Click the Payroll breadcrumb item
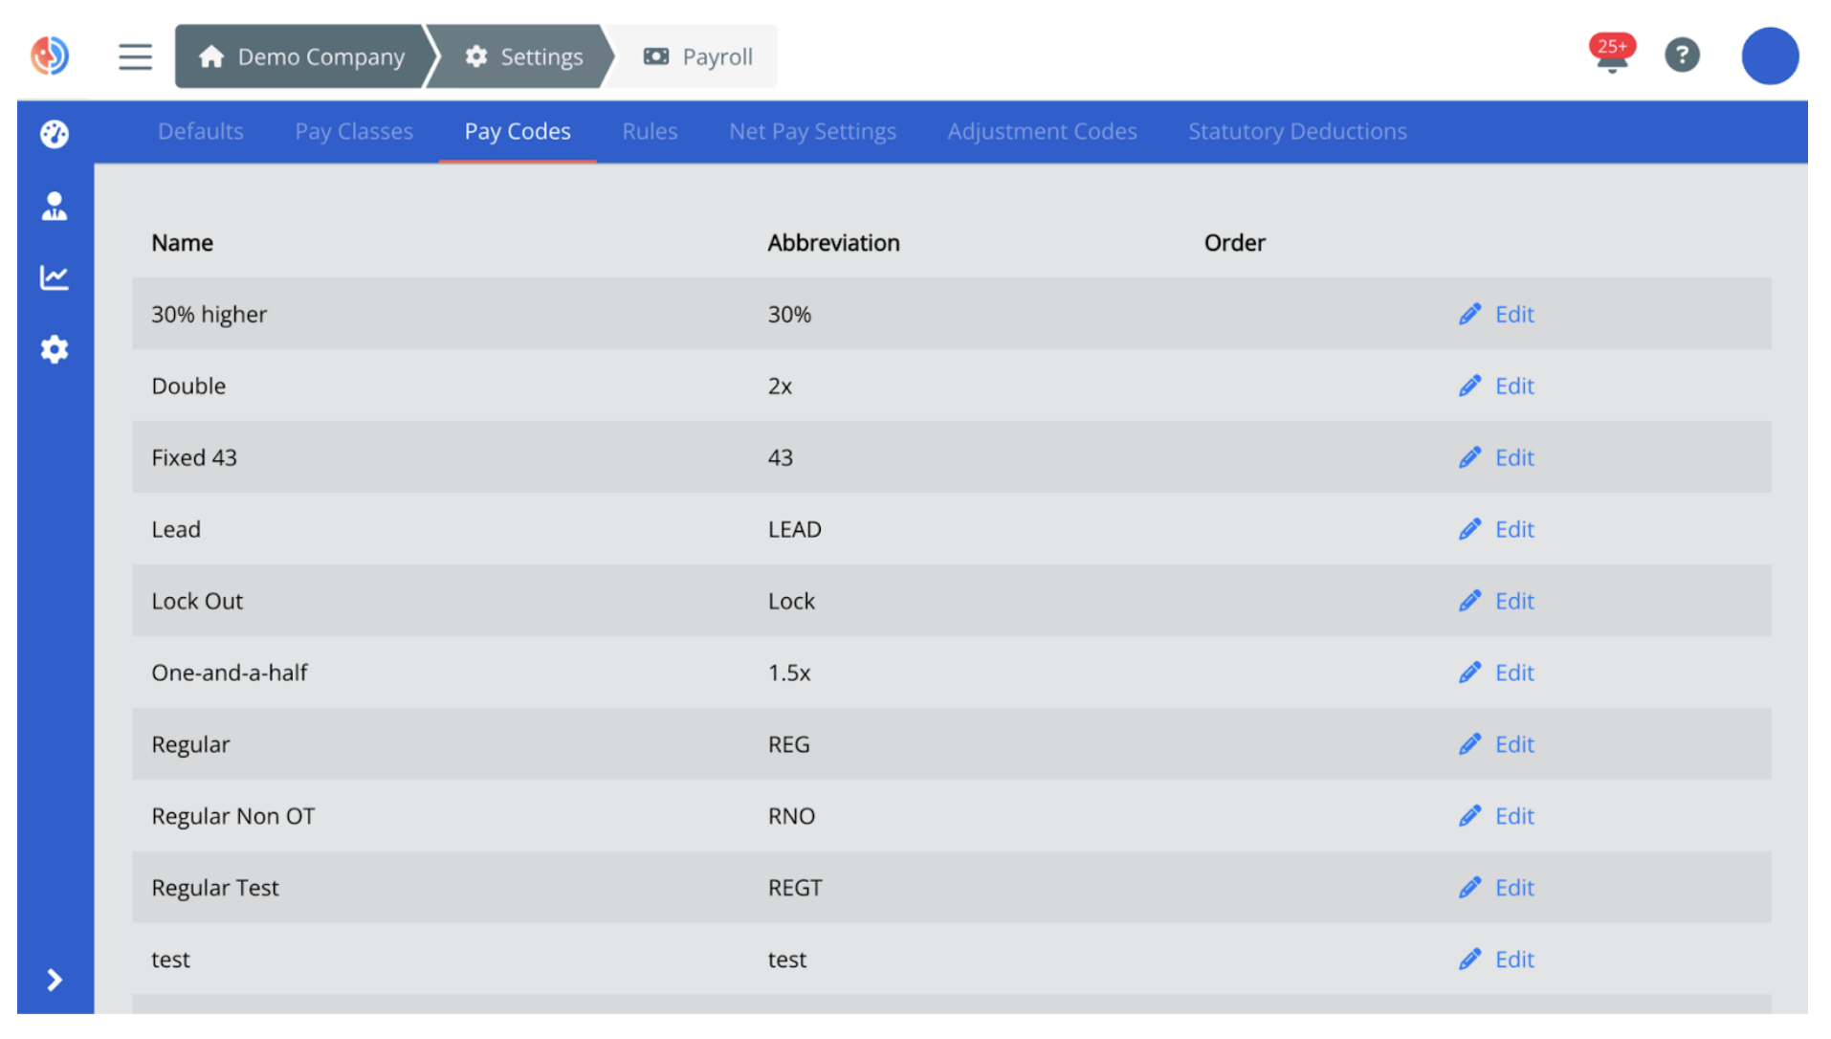The height and width of the screenshot is (1039, 1831). point(717,56)
